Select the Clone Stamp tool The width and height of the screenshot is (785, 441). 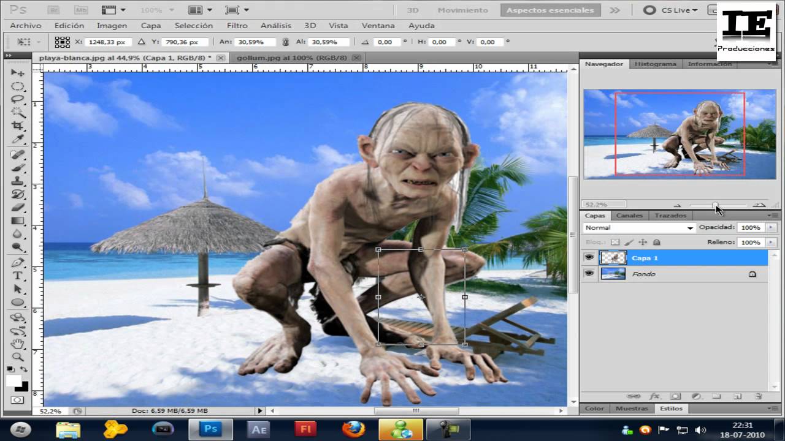click(18, 181)
